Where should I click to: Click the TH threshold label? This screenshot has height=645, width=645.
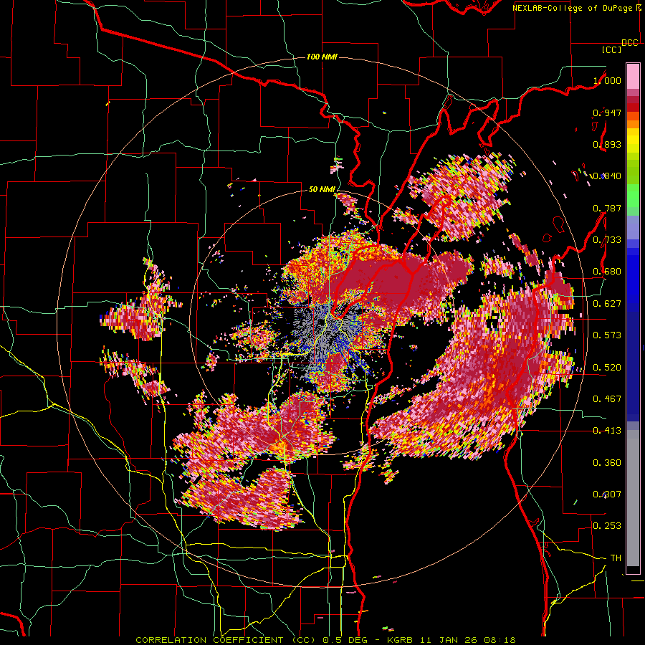pyautogui.click(x=616, y=558)
